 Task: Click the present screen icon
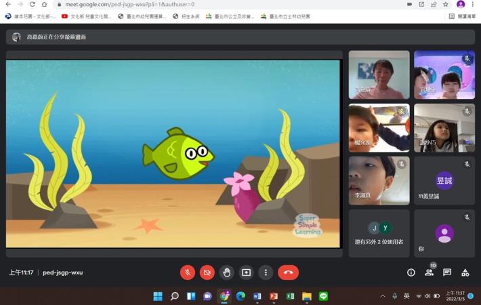point(247,272)
